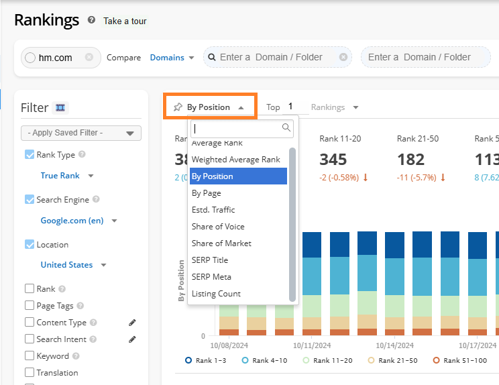Clear first compare domain field X icon
This screenshot has width=499, height=385.
click(343, 58)
